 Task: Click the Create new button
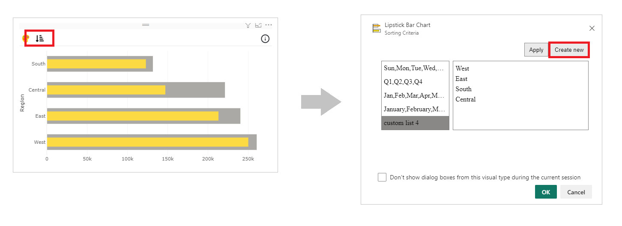[x=569, y=50]
